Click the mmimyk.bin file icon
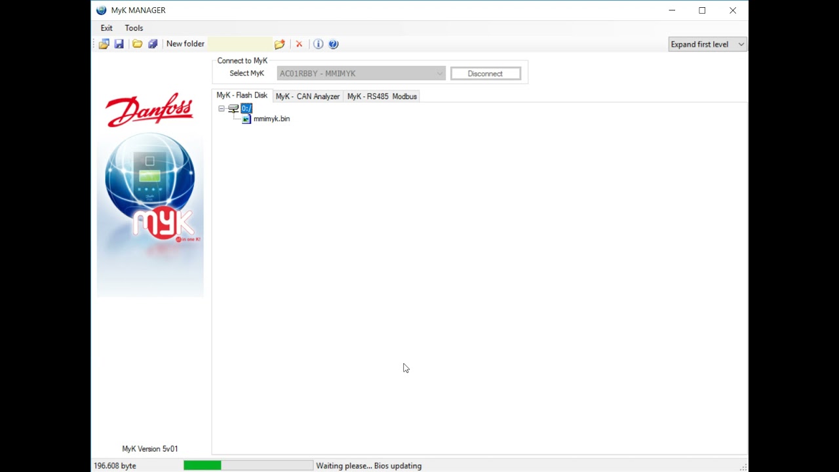839x472 pixels. click(246, 119)
